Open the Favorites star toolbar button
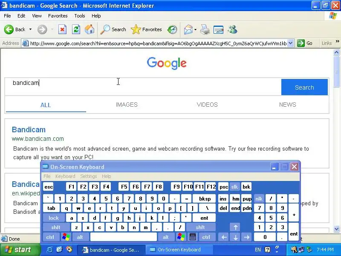Image resolution: width=341 pixels, height=256 pixels. [x=146, y=29]
